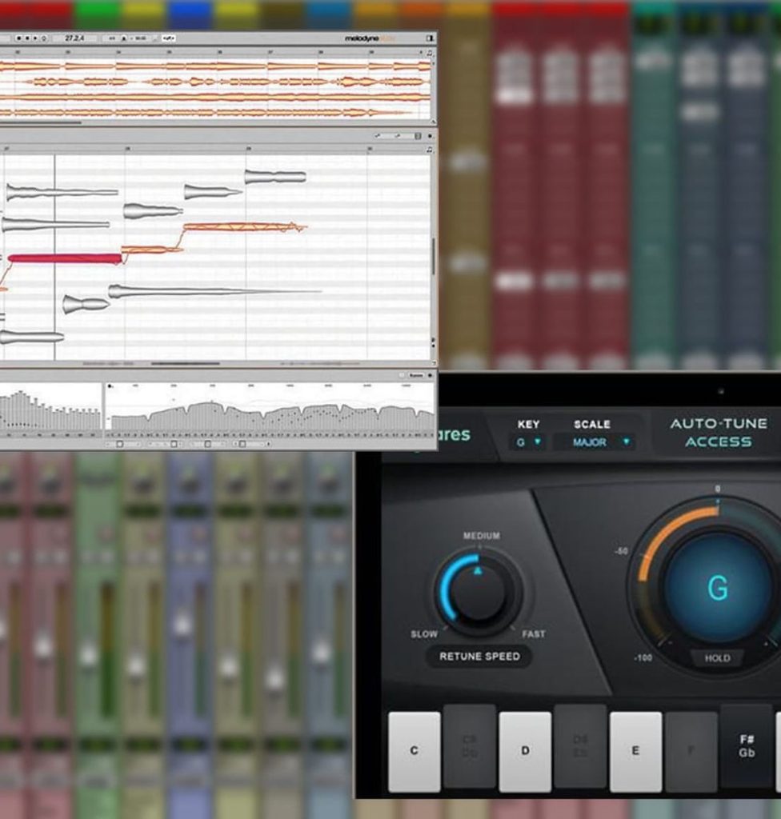Click the blue track color header in the mixer
Viewport: 781px width, 819px height.
190,14
